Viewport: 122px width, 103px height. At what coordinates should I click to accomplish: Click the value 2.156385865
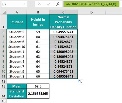[x=38, y=94]
